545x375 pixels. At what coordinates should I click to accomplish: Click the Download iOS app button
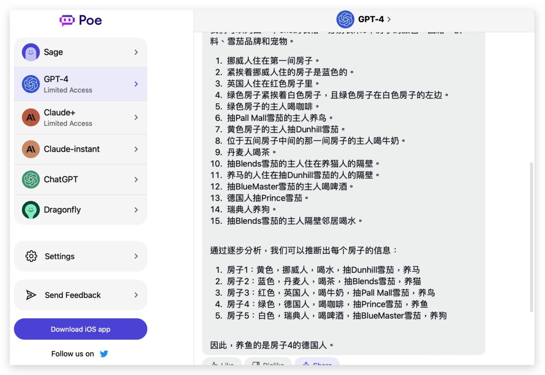pyautogui.click(x=80, y=329)
